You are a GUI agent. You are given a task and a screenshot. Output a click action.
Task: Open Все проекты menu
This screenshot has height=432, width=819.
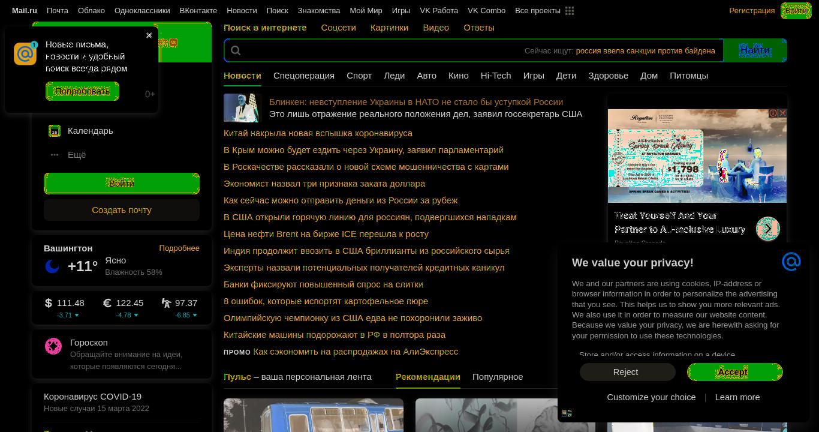click(x=538, y=11)
